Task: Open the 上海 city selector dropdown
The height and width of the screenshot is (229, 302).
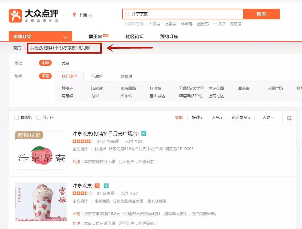Action: pos(85,15)
